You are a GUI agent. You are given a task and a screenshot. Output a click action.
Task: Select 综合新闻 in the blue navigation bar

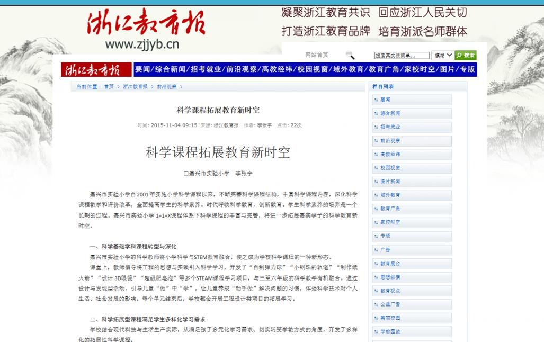click(170, 69)
